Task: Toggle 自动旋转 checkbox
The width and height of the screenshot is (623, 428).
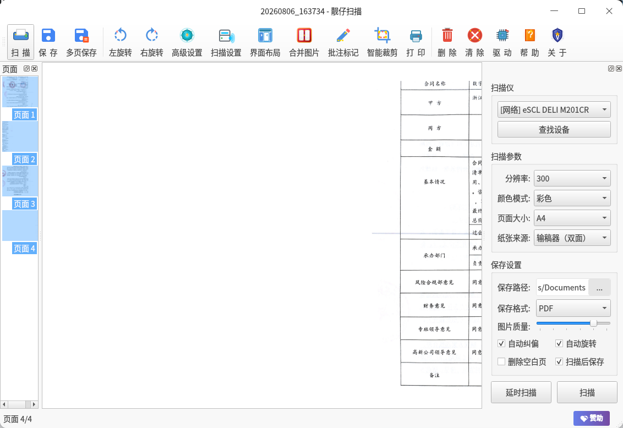Action: coord(576,343)
